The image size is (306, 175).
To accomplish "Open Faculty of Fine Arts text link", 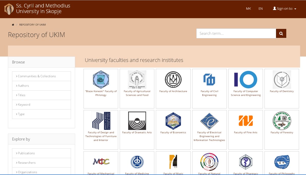I will tap(246, 132).
